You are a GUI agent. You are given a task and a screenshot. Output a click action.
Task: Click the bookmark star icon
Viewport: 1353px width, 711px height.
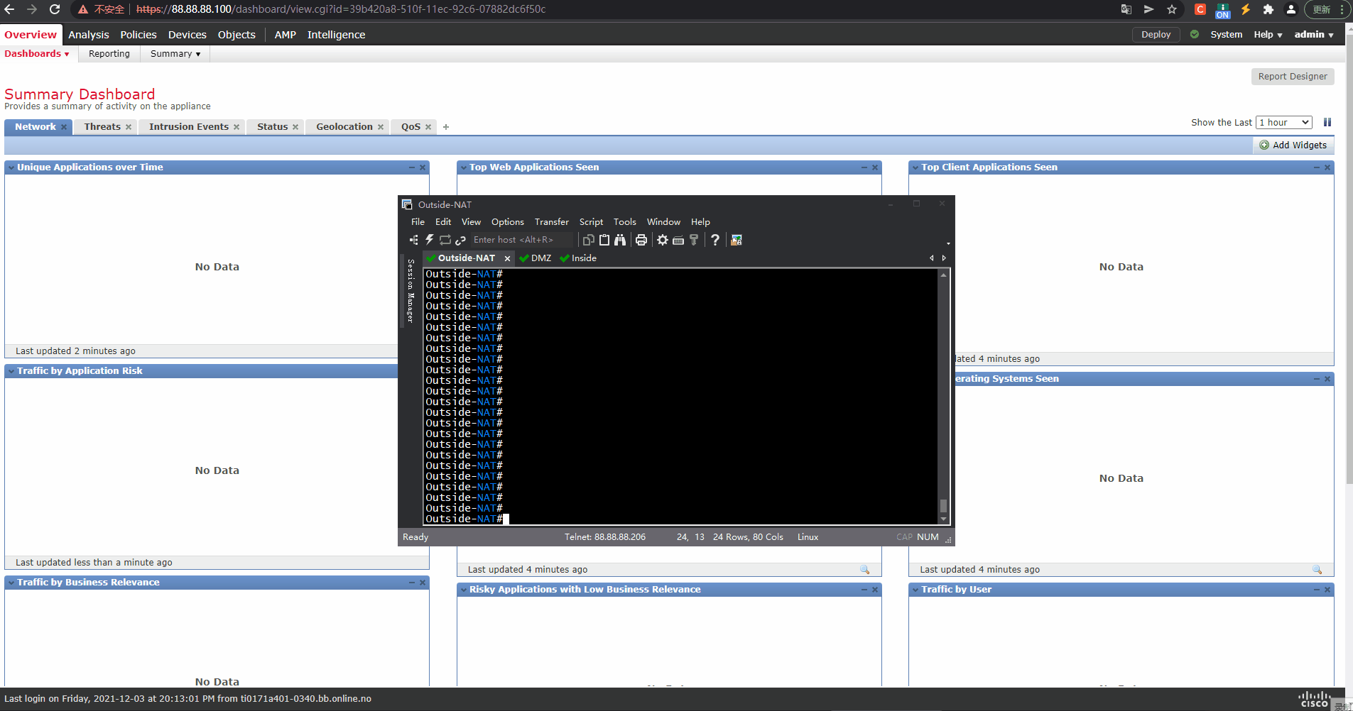tap(1172, 9)
